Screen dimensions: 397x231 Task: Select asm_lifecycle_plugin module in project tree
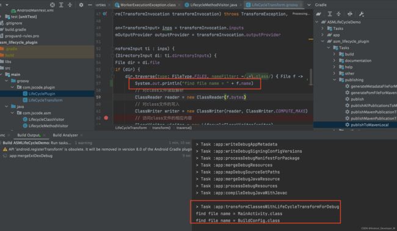pos(19,42)
